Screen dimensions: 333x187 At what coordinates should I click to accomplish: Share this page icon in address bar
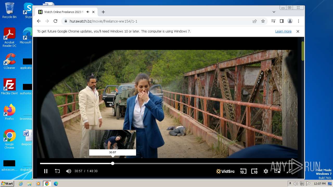[x=255, y=21]
